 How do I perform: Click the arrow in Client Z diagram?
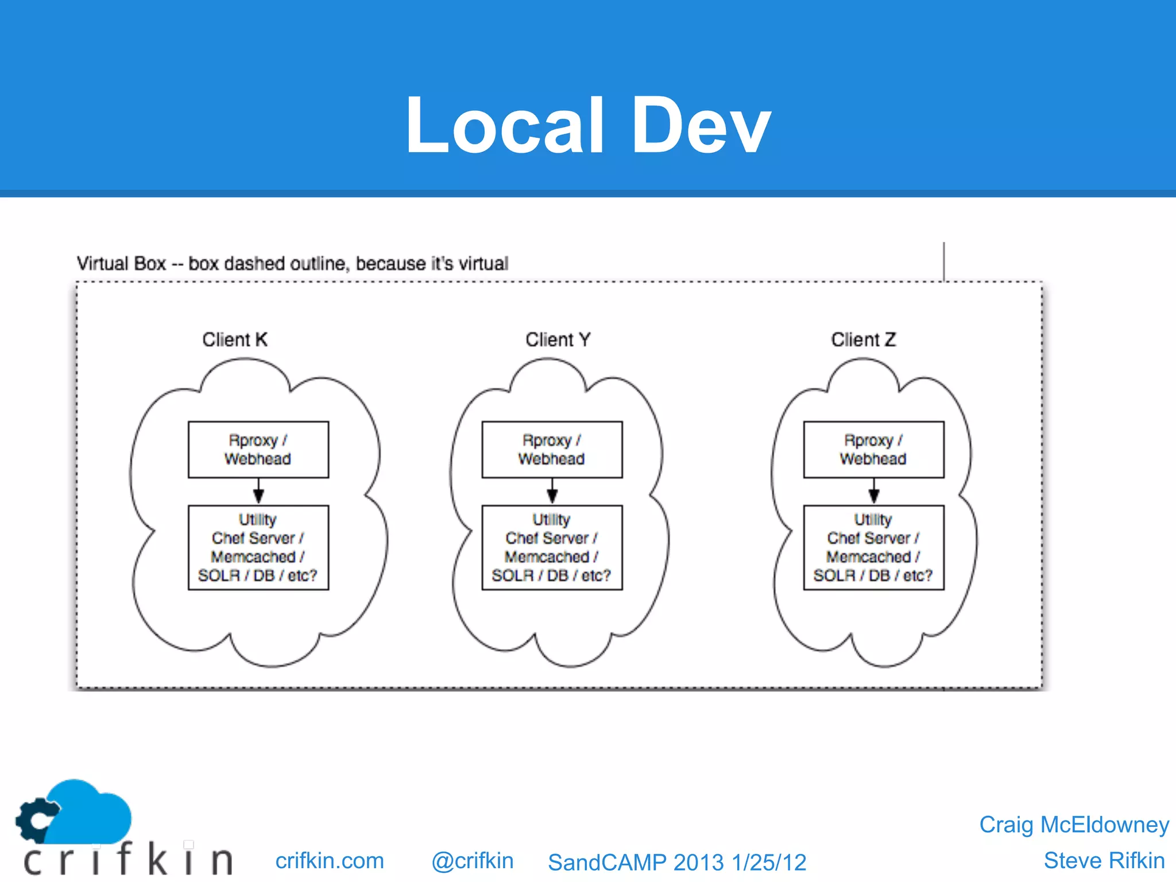click(x=874, y=492)
